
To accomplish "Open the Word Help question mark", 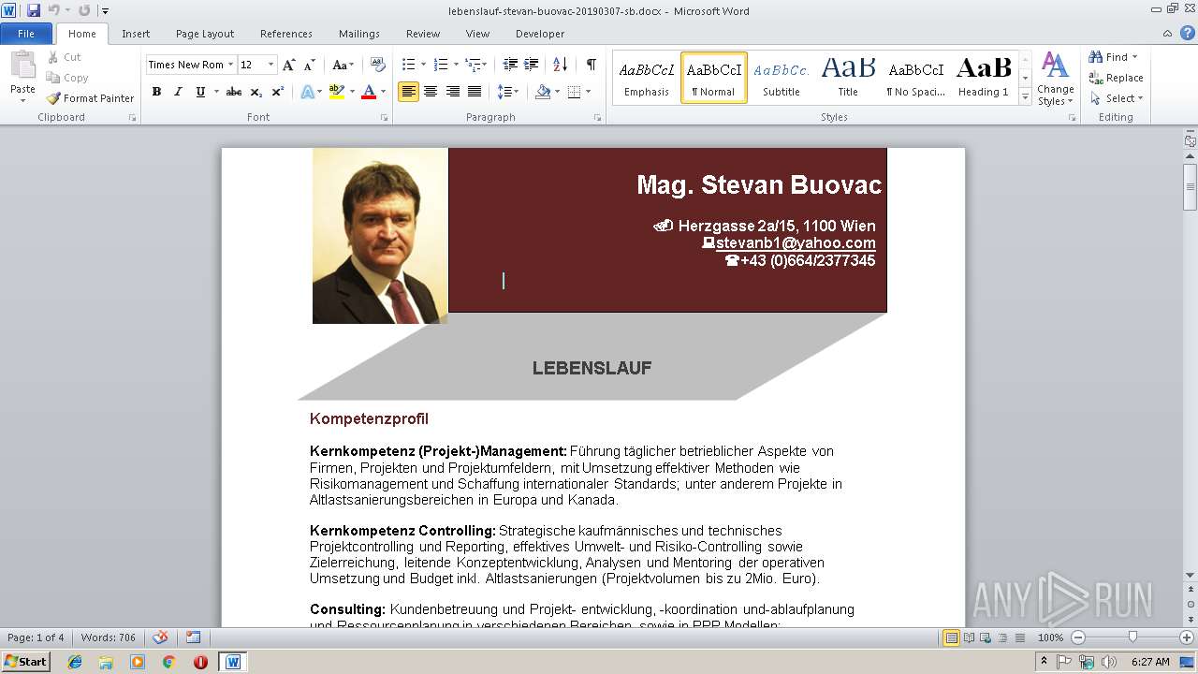I will click(x=1187, y=34).
